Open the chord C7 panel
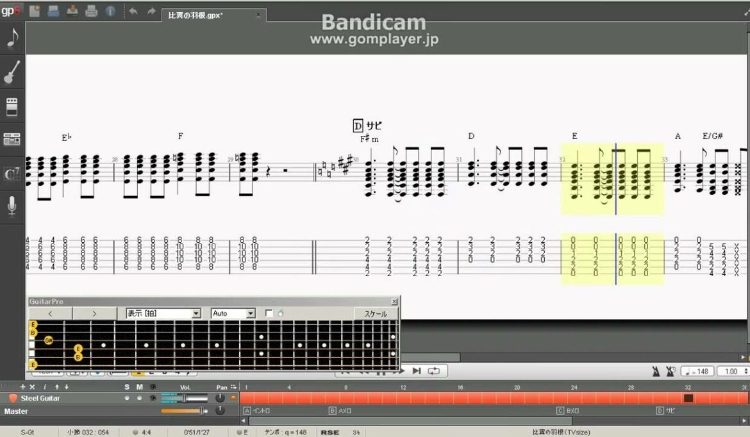Screen dimensions: 750x437 (x=12, y=173)
